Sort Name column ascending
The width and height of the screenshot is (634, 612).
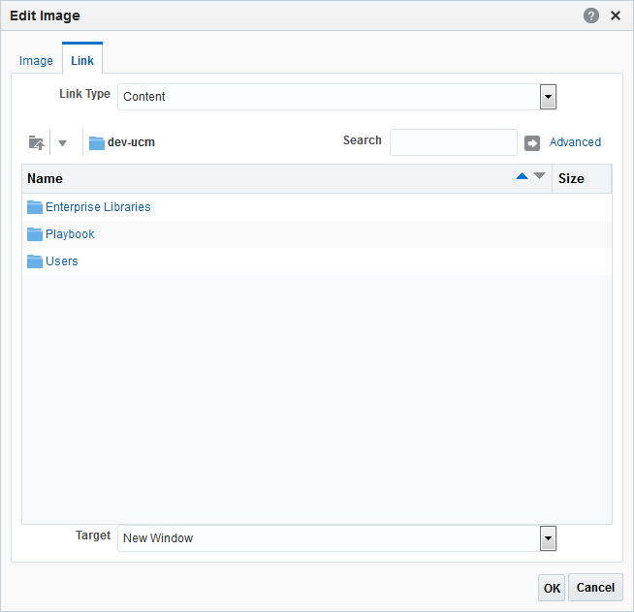click(x=522, y=175)
